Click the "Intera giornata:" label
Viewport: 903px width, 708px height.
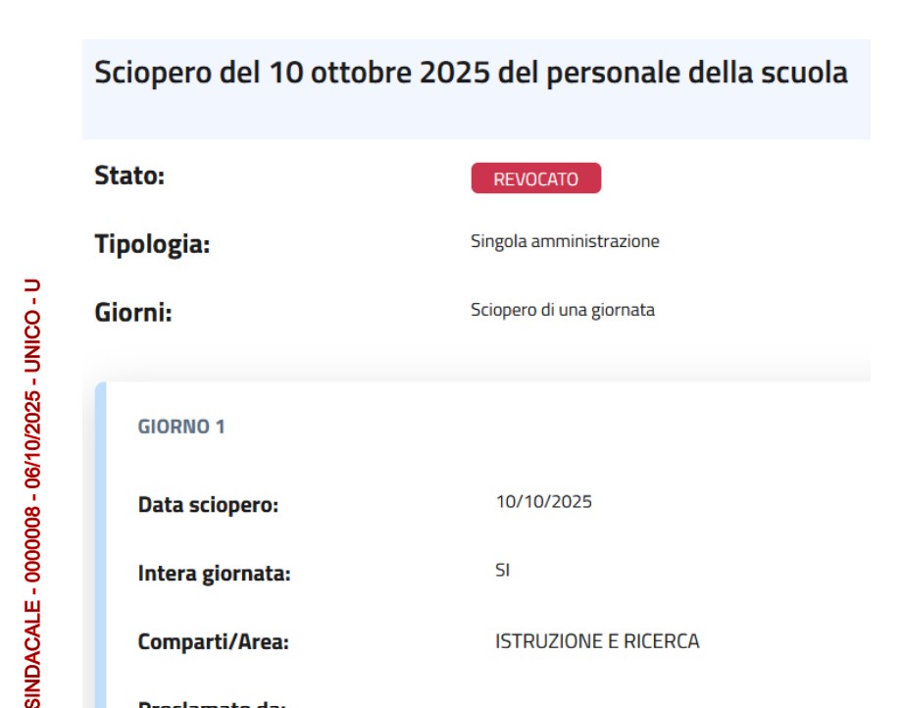(x=215, y=574)
